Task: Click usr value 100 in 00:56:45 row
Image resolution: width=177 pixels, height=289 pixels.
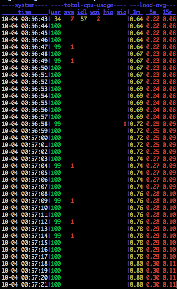Action: [56, 33]
